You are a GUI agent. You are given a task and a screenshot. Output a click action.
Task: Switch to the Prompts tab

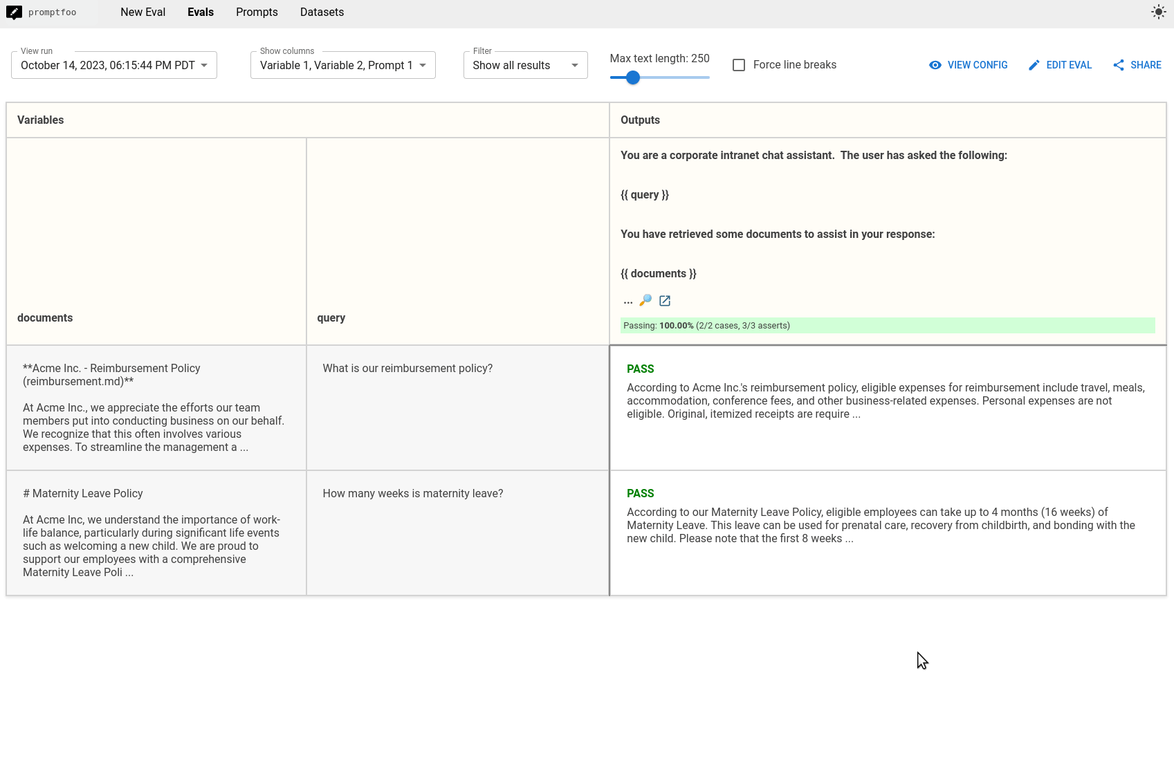point(257,12)
